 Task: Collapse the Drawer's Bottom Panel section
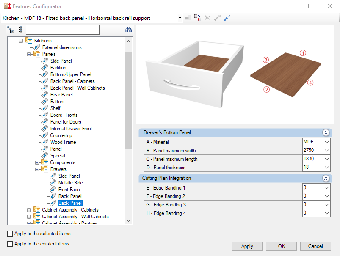coord(326,132)
